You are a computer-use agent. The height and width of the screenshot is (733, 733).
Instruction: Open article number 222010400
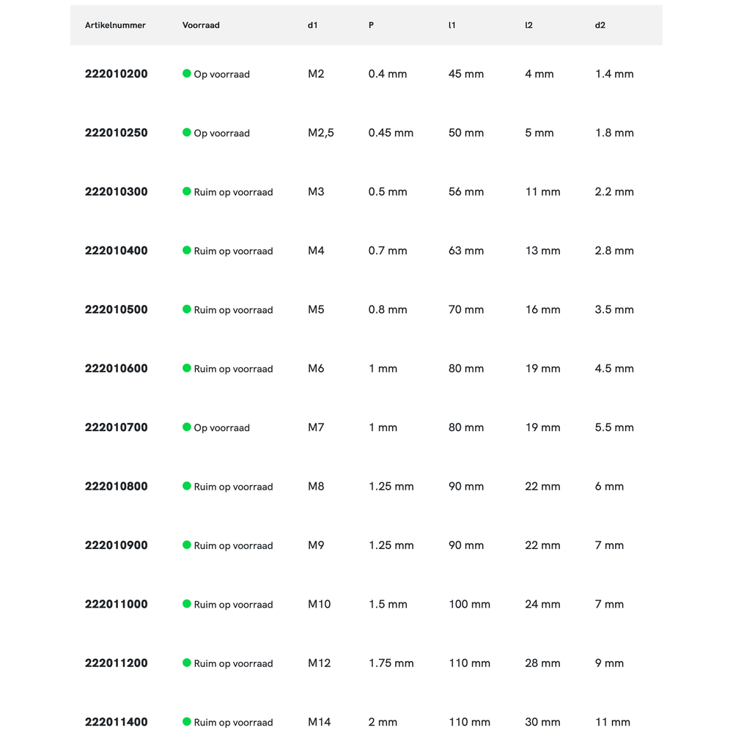point(116,251)
